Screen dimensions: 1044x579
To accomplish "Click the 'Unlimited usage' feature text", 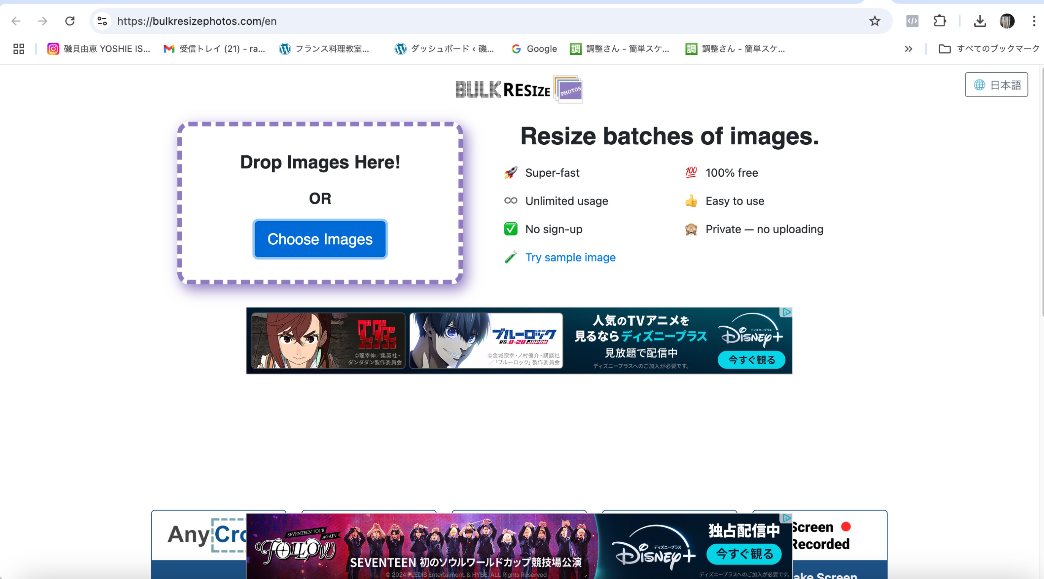I will 567,201.
